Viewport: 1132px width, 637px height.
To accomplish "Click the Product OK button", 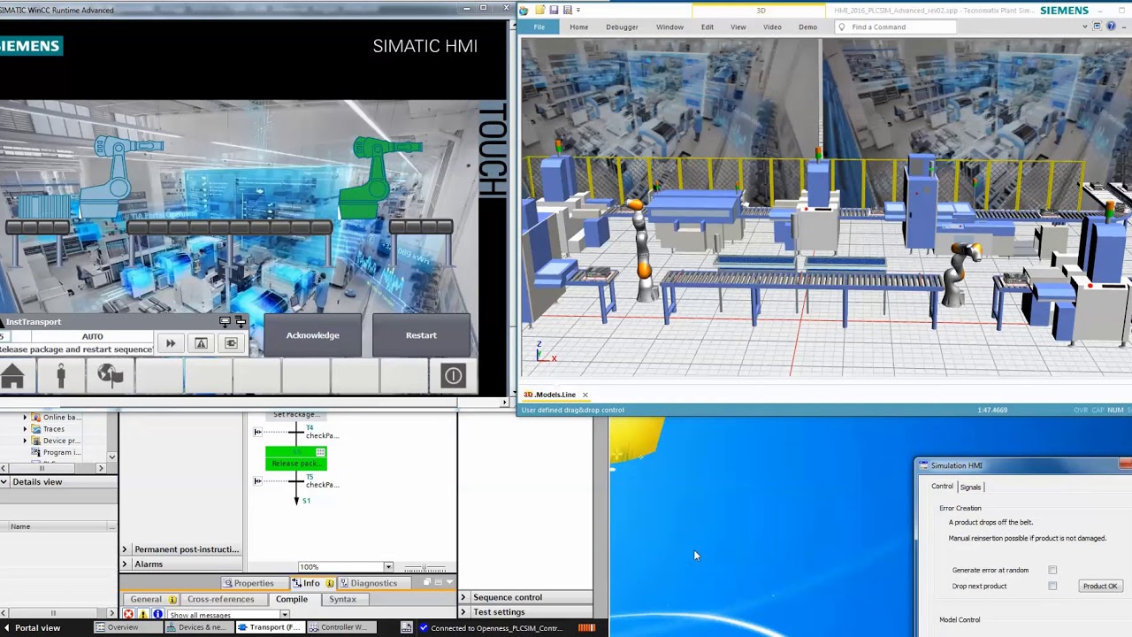I will (1100, 586).
